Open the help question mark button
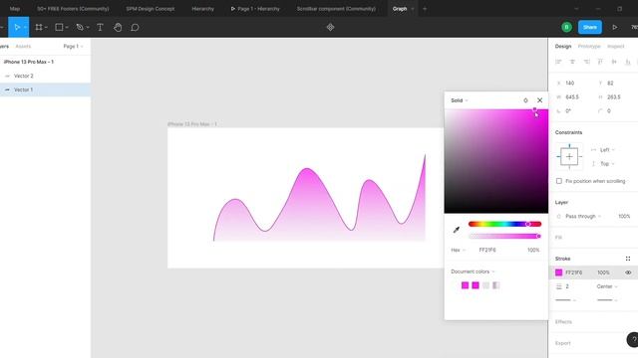 click(633, 340)
